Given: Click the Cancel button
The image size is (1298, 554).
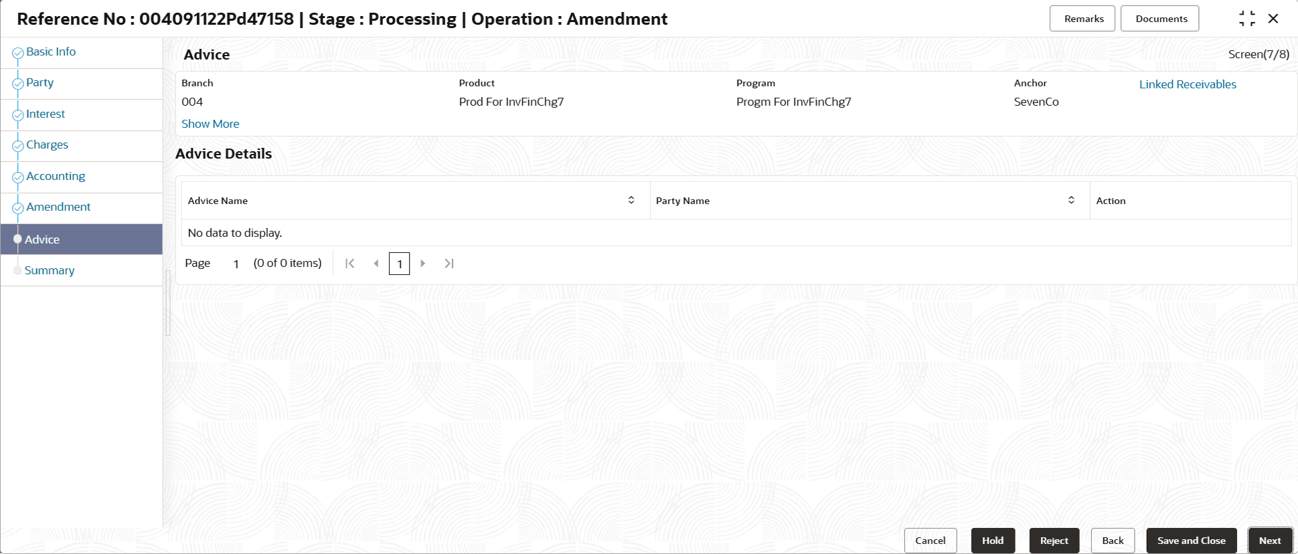Looking at the screenshot, I should (930, 541).
